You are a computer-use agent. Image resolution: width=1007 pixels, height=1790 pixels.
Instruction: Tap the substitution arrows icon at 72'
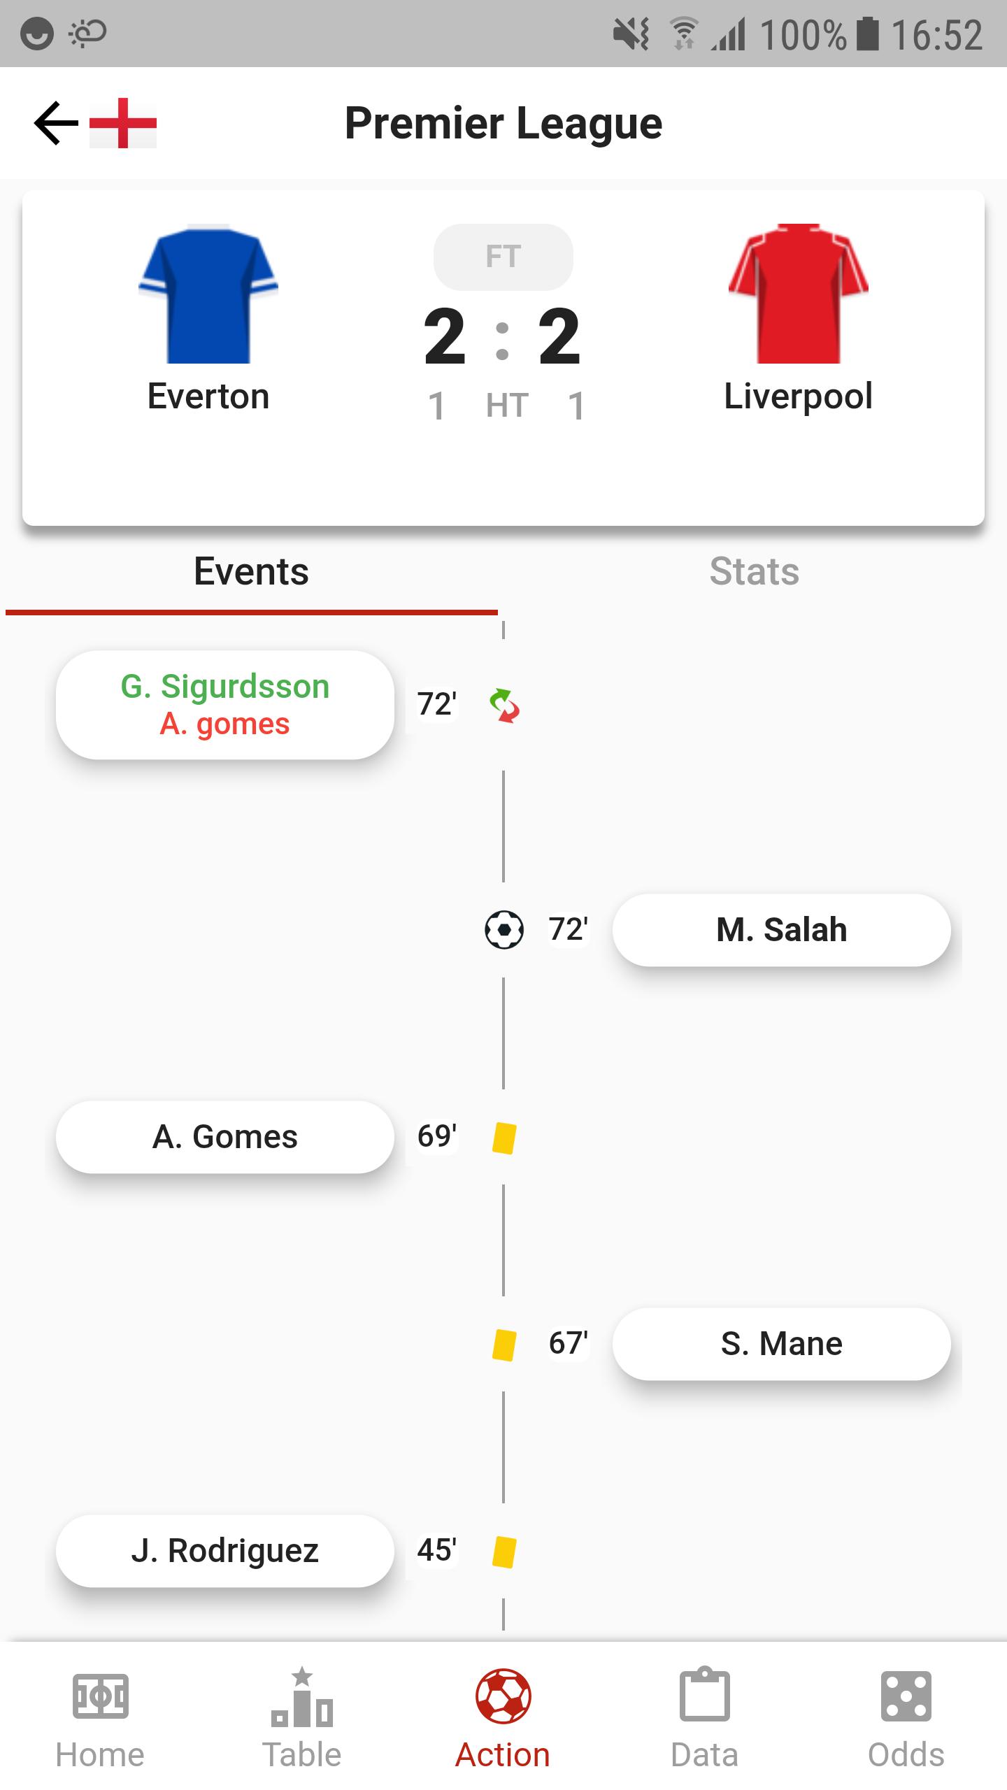[504, 705]
